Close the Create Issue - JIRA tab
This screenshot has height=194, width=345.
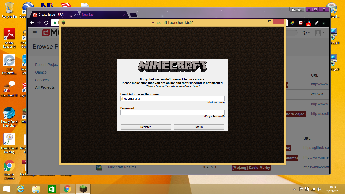click(75, 15)
